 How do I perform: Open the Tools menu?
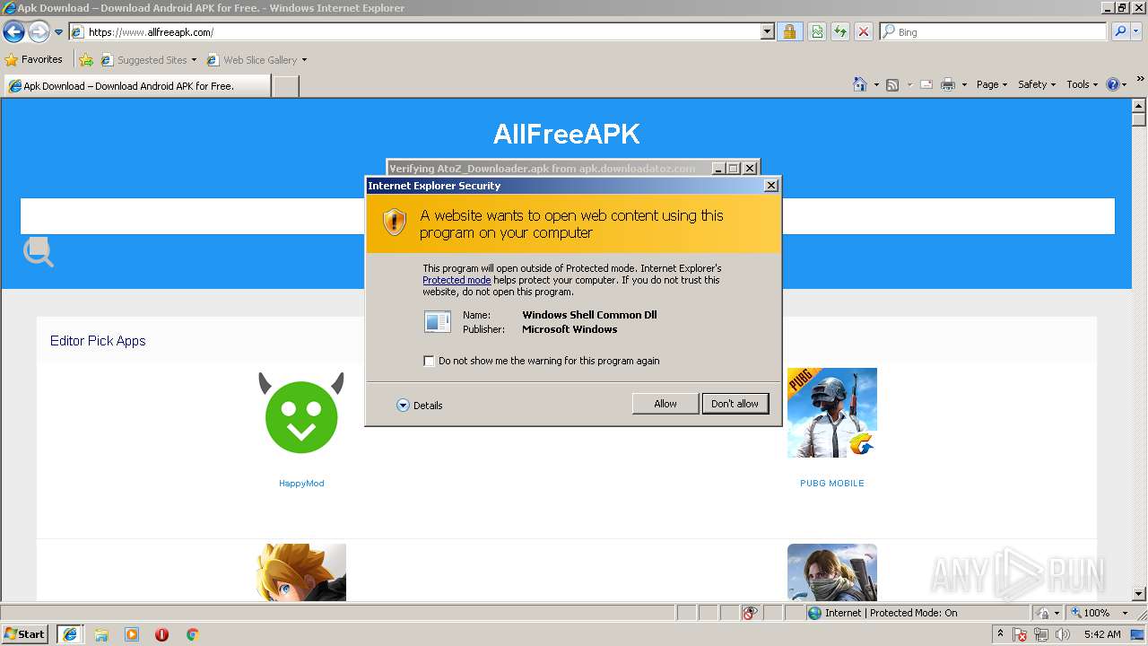[1082, 84]
